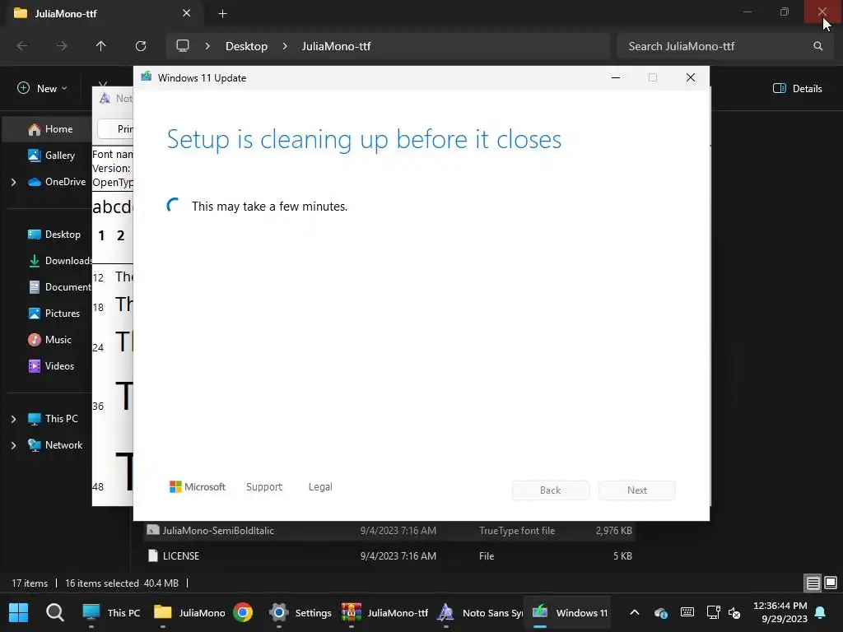Click the Microsoft logo in setup dialog

click(x=198, y=487)
